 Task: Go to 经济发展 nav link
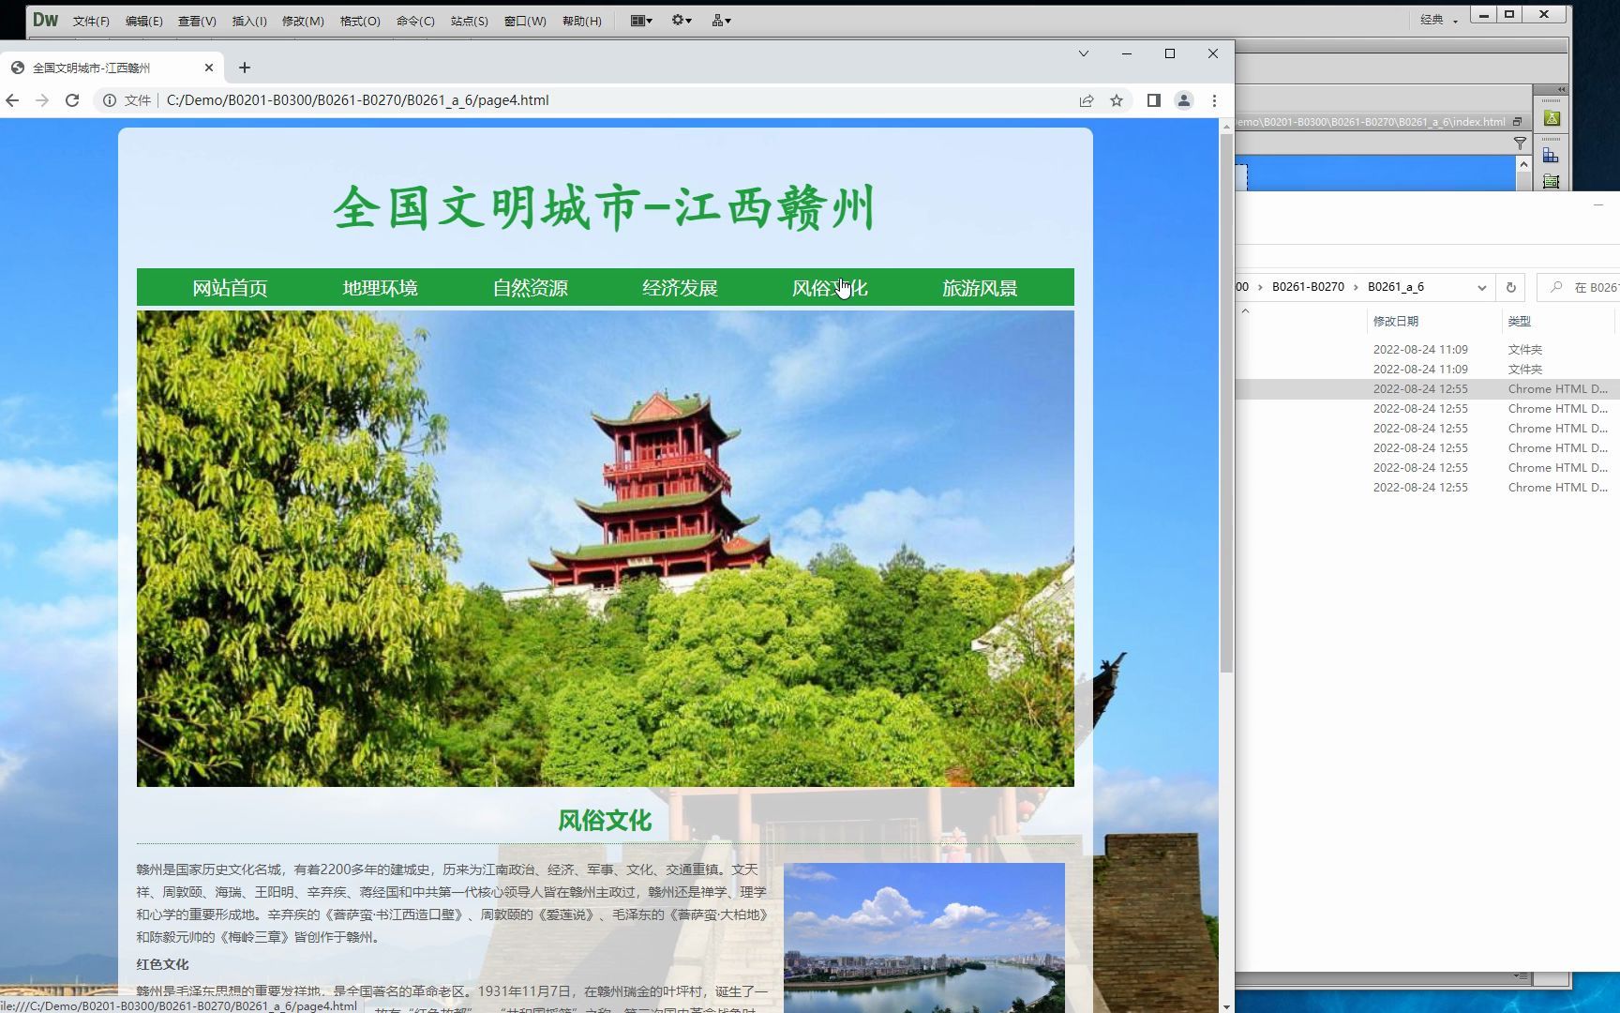tap(680, 288)
